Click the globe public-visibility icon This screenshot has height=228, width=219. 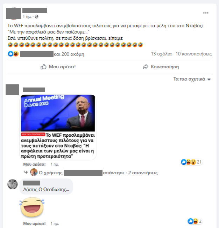point(36,17)
